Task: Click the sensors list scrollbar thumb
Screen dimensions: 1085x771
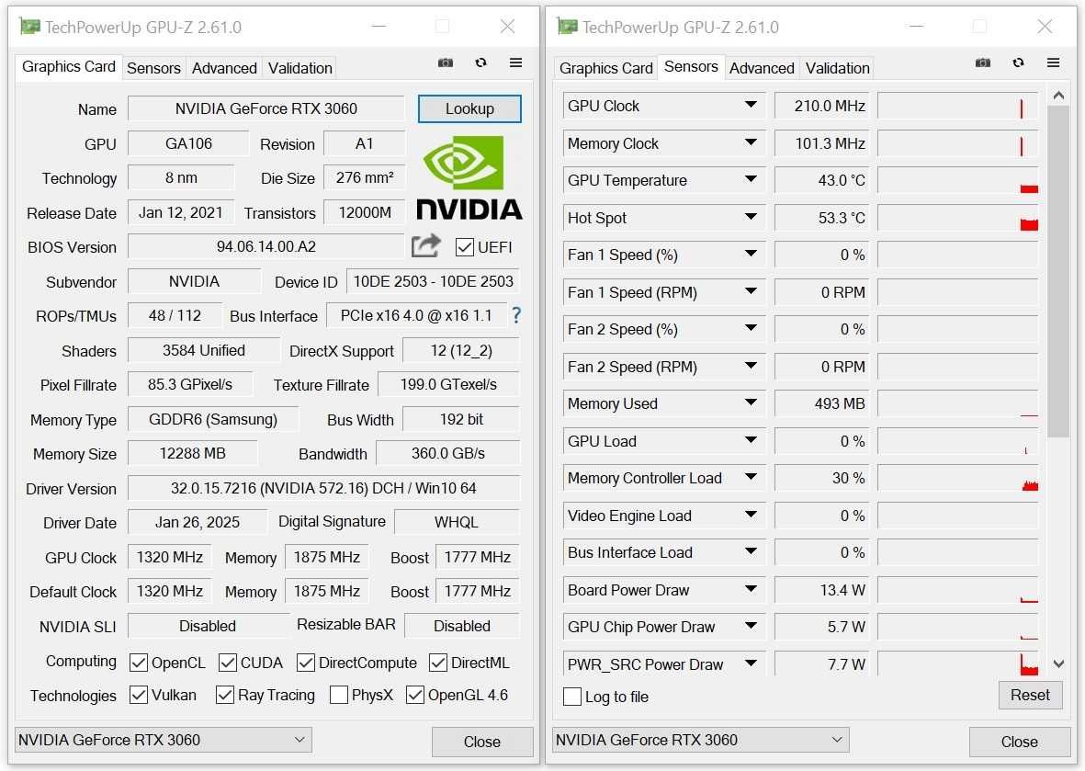Action: [1058, 271]
